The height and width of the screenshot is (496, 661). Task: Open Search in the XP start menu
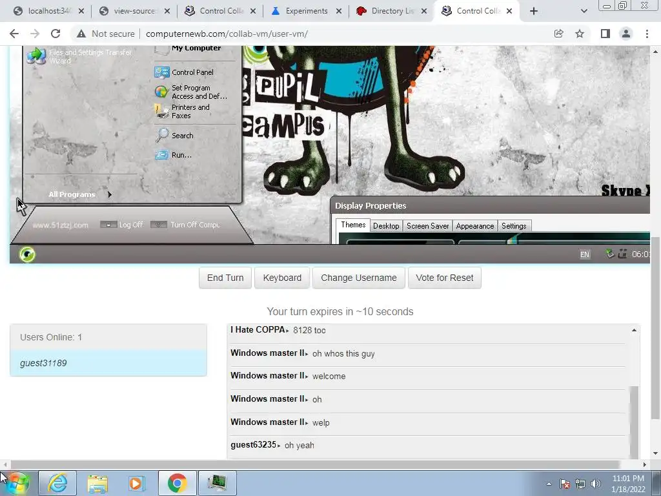click(x=174, y=136)
